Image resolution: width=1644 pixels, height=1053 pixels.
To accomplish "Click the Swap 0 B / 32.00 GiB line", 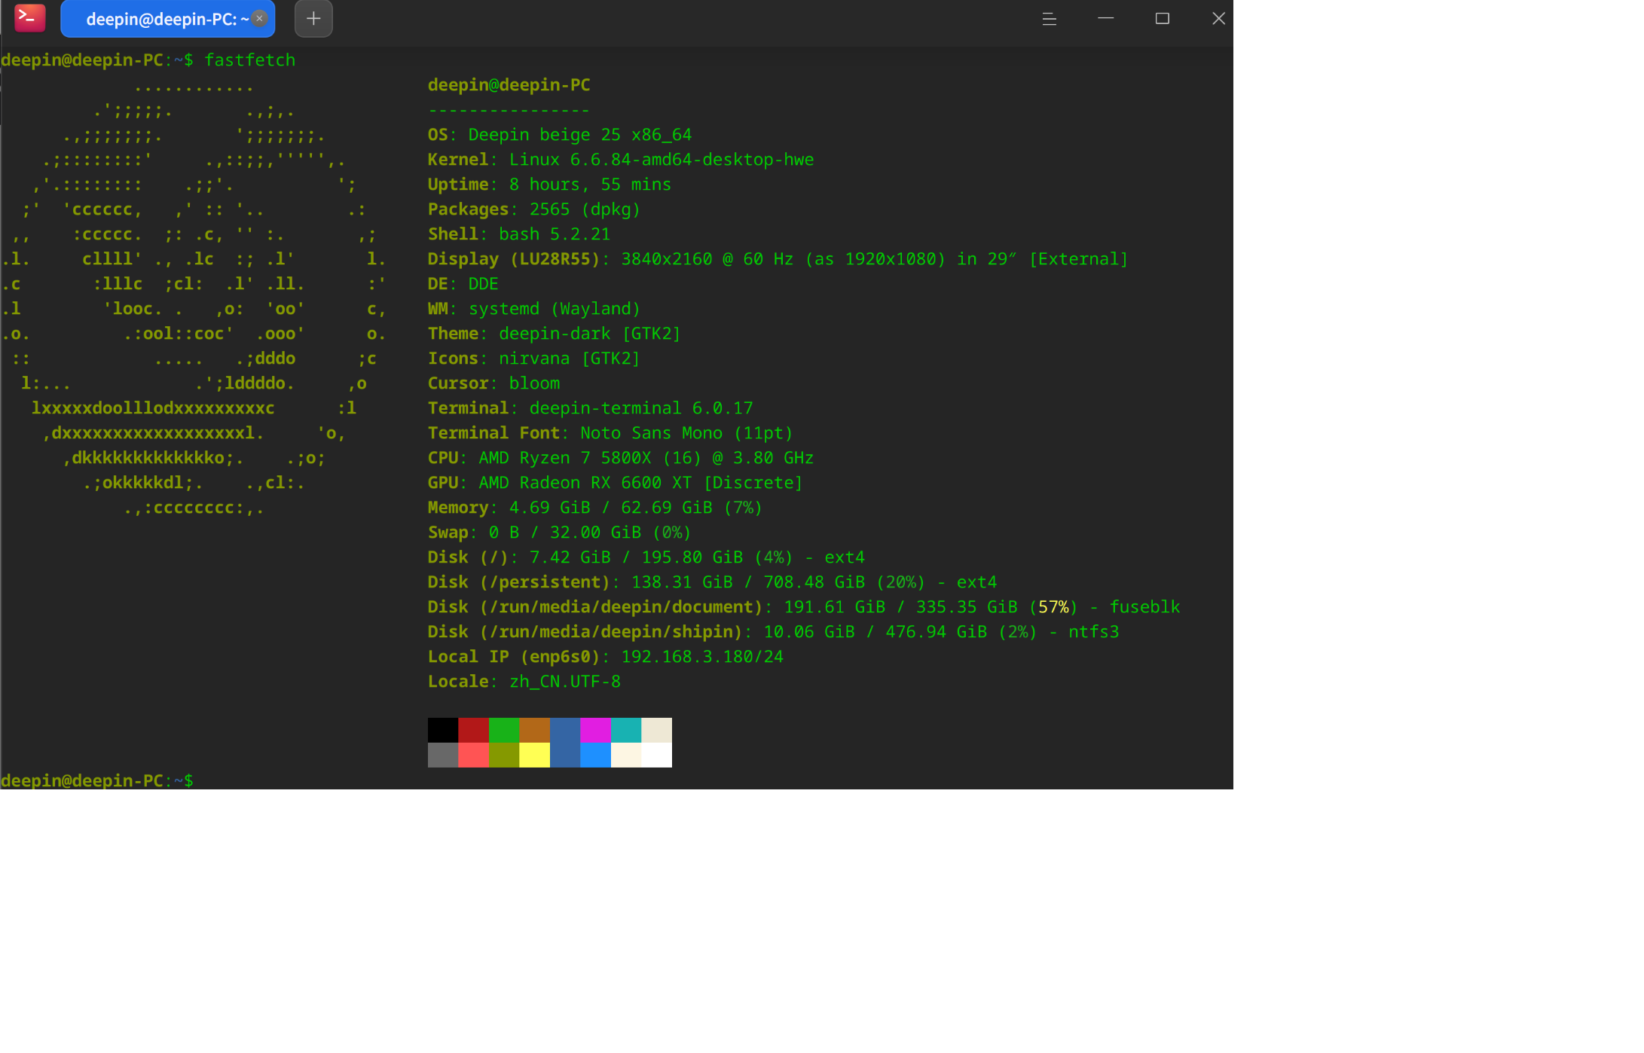I will (x=560, y=533).
